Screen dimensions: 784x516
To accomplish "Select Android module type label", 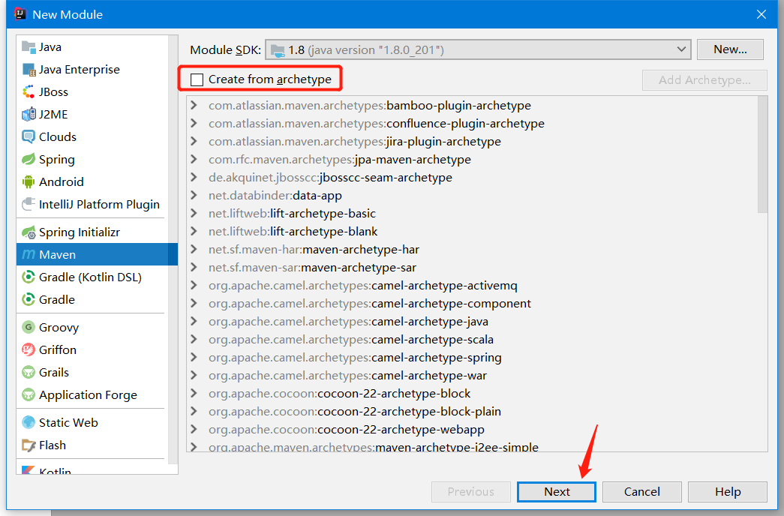I will point(62,182).
